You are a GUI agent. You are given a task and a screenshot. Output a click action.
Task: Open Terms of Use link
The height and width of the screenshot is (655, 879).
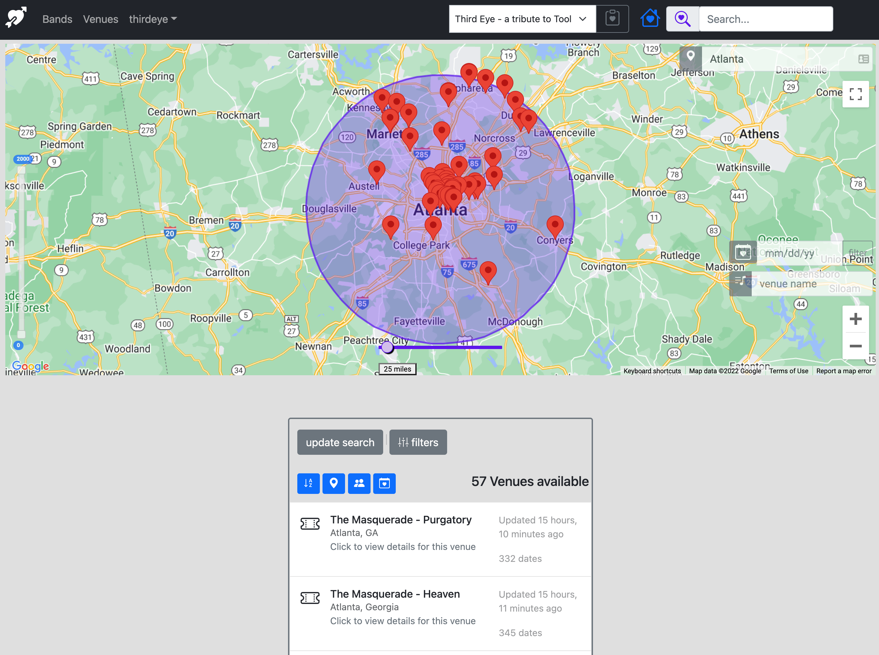tap(788, 371)
